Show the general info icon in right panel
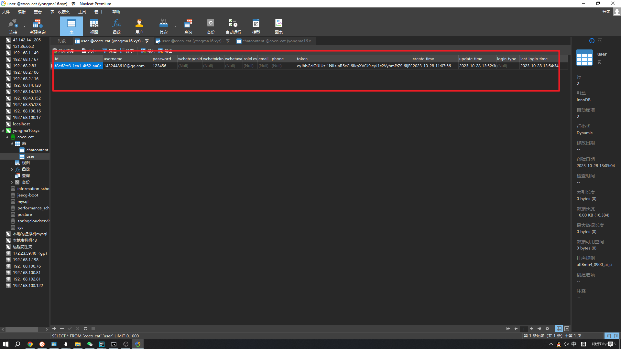The height and width of the screenshot is (349, 621). (592, 41)
